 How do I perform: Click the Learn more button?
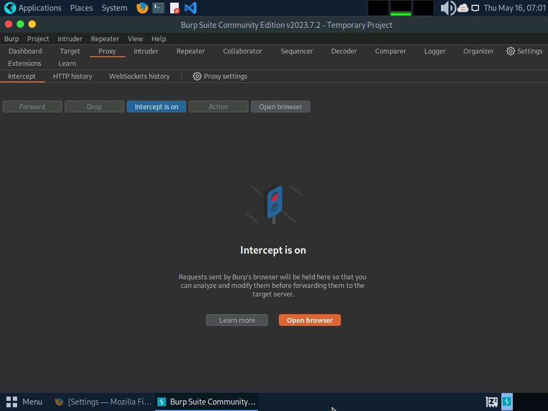coord(237,320)
